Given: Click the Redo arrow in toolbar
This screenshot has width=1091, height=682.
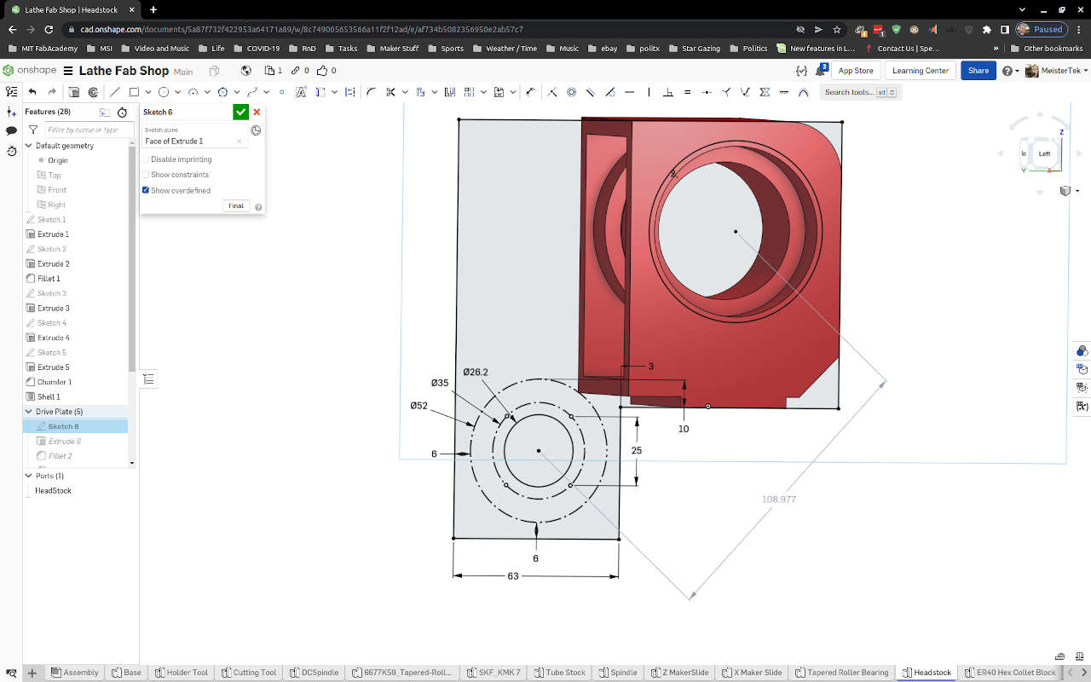Looking at the screenshot, I should pos(52,92).
